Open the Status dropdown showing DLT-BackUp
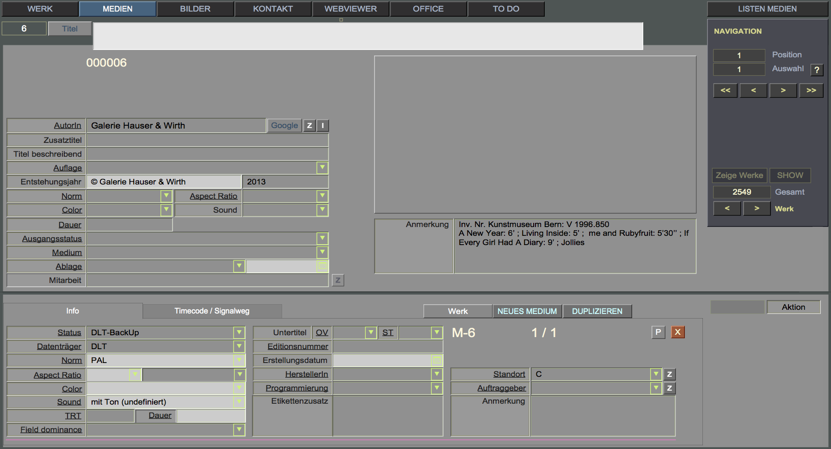Screen dimensions: 831x449 pyautogui.click(x=239, y=332)
